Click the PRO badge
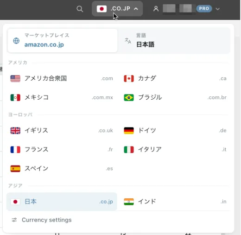This screenshot has width=241, height=235. point(204,8)
